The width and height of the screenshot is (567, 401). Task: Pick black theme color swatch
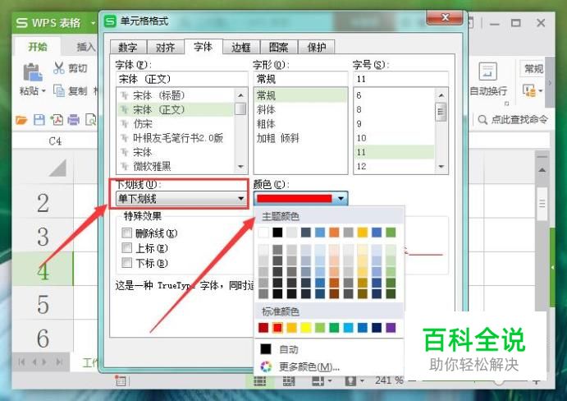(277, 233)
